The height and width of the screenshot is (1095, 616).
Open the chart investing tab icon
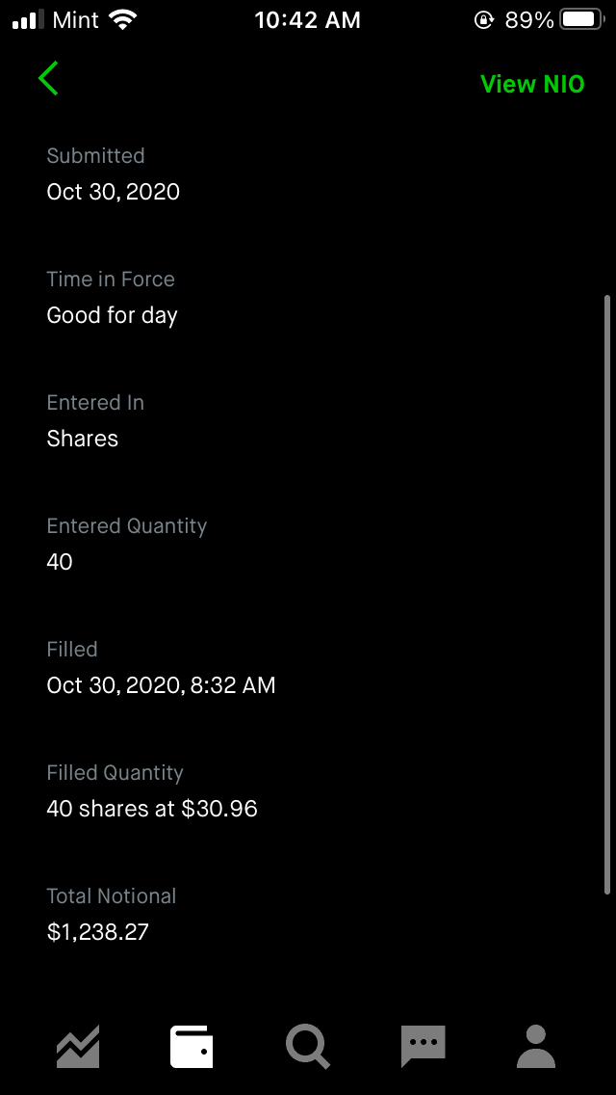(x=78, y=1046)
